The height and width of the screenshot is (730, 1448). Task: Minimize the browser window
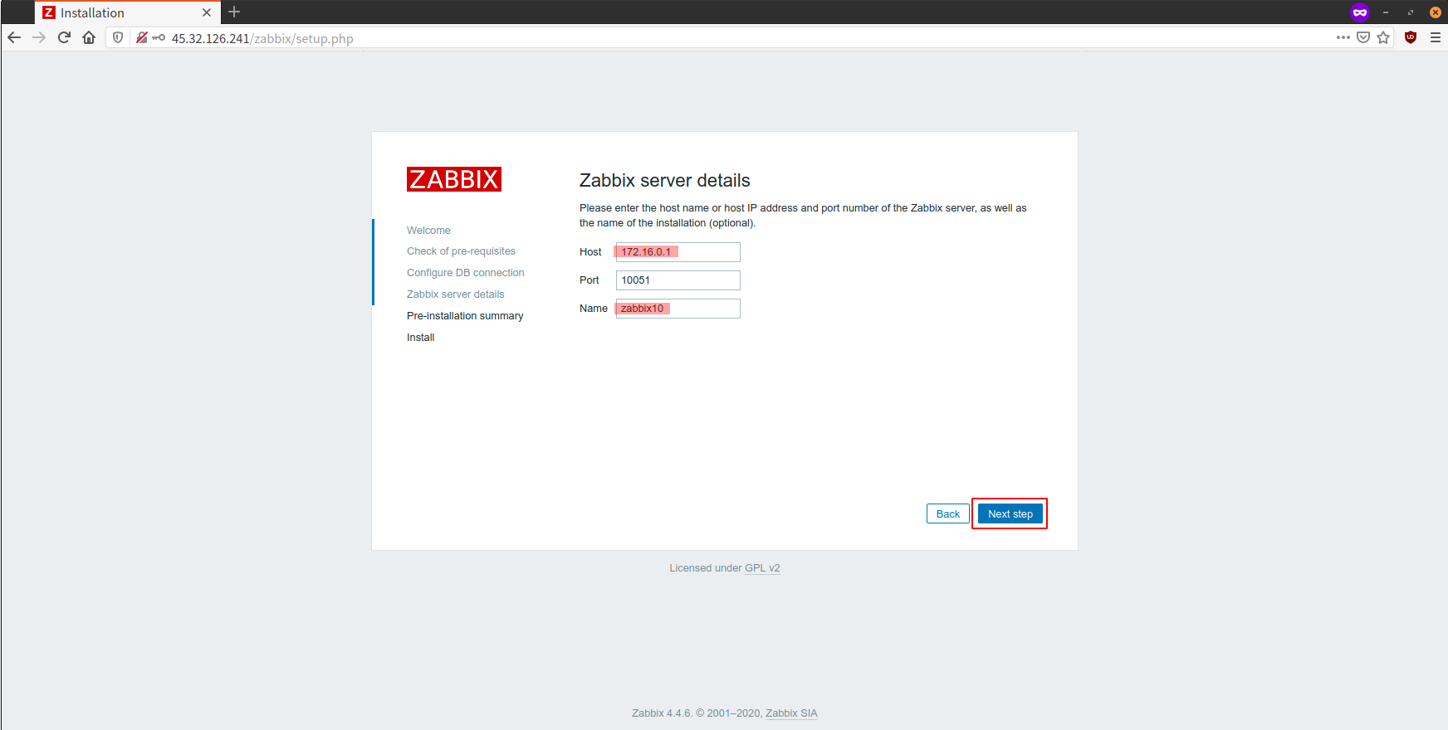click(1386, 12)
